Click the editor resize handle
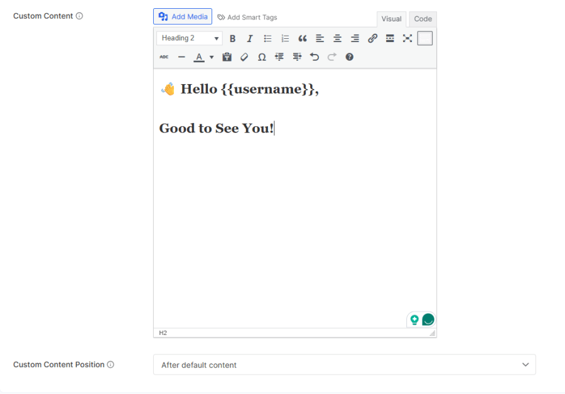The height and width of the screenshot is (394, 565). (432, 333)
